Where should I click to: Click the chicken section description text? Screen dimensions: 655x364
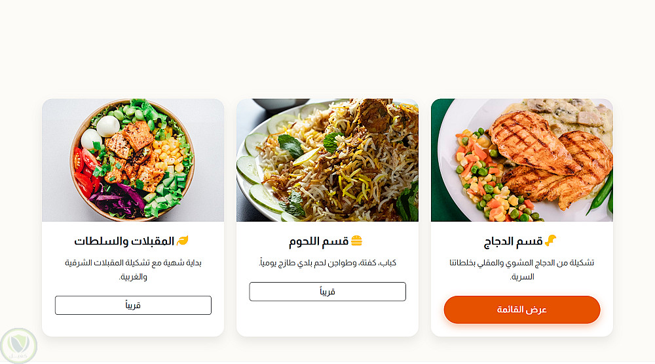coord(522,270)
